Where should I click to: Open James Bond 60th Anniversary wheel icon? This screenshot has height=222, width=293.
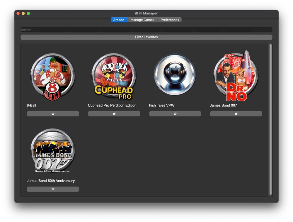(x=53, y=150)
